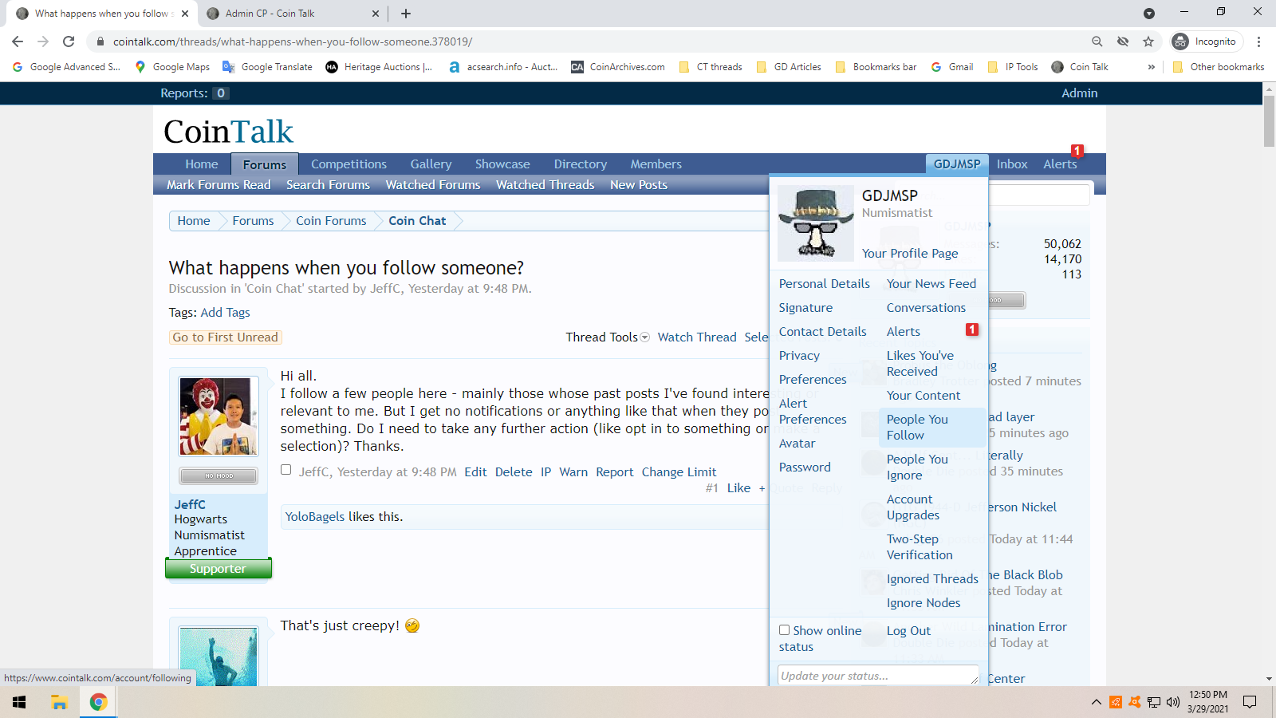This screenshot has height=718, width=1276.
Task: Open File Explorer from the taskbar
Action: tap(59, 702)
